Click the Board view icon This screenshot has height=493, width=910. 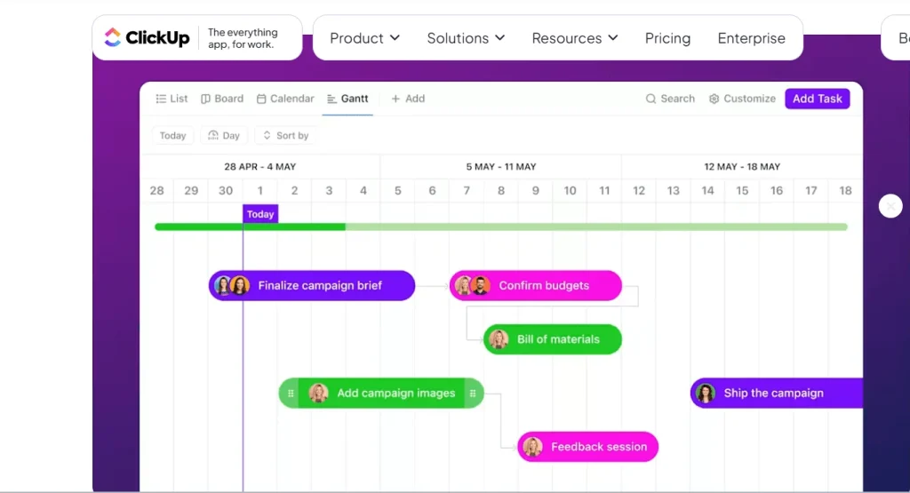(x=205, y=99)
